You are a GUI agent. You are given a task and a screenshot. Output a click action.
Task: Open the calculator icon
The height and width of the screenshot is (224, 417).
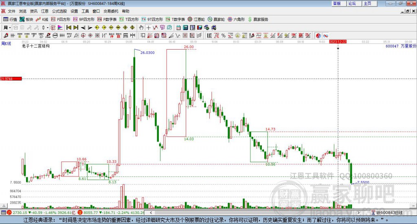(x=185, y=28)
